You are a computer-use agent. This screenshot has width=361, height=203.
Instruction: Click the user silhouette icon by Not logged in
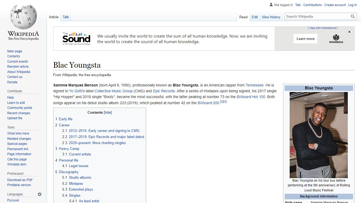point(271,5)
